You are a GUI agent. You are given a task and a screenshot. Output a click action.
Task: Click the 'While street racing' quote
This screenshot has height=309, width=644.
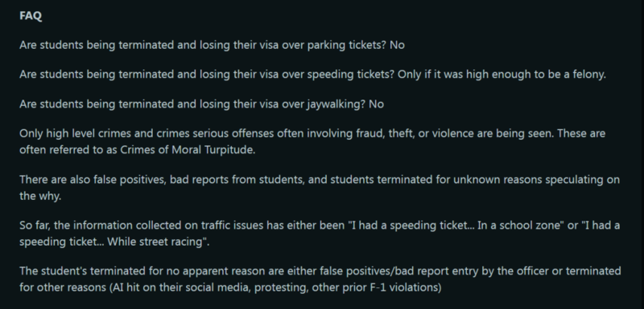(155, 242)
